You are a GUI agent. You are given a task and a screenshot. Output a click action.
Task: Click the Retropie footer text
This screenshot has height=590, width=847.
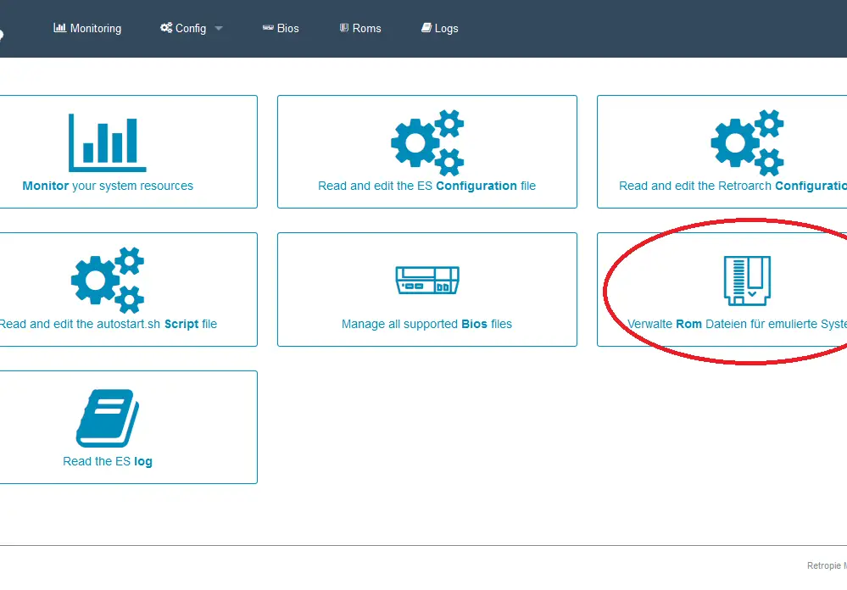(827, 565)
